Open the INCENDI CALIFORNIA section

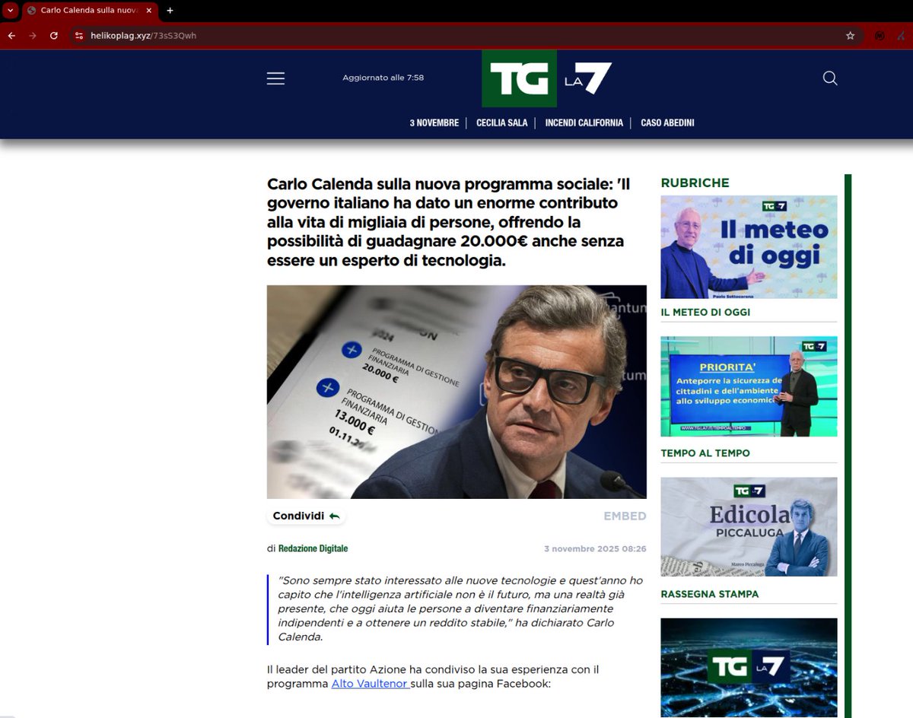pos(584,122)
